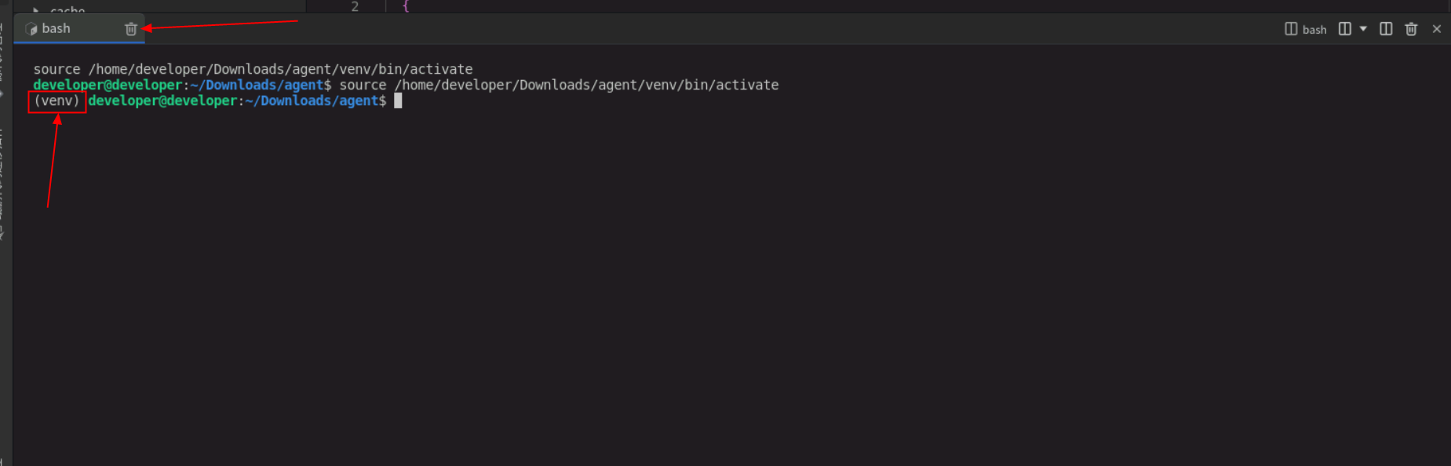Click the split-layout icon left of the toolbar trash
Image resolution: width=1451 pixels, height=466 pixels.
[x=1386, y=29]
